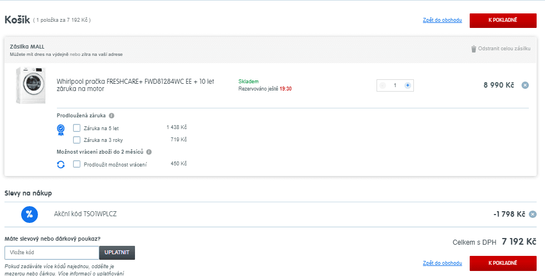
Task: Click the quantity field showing 1
Action: tap(395, 85)
